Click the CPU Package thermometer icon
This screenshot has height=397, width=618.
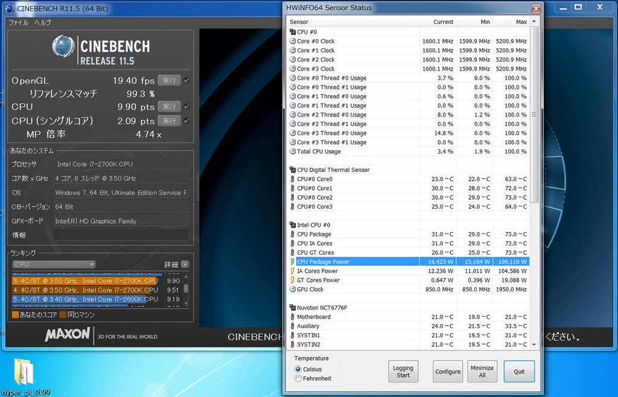(x=293, y=234)
